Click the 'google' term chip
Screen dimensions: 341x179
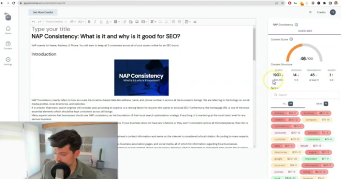click(x=285, y=159)
